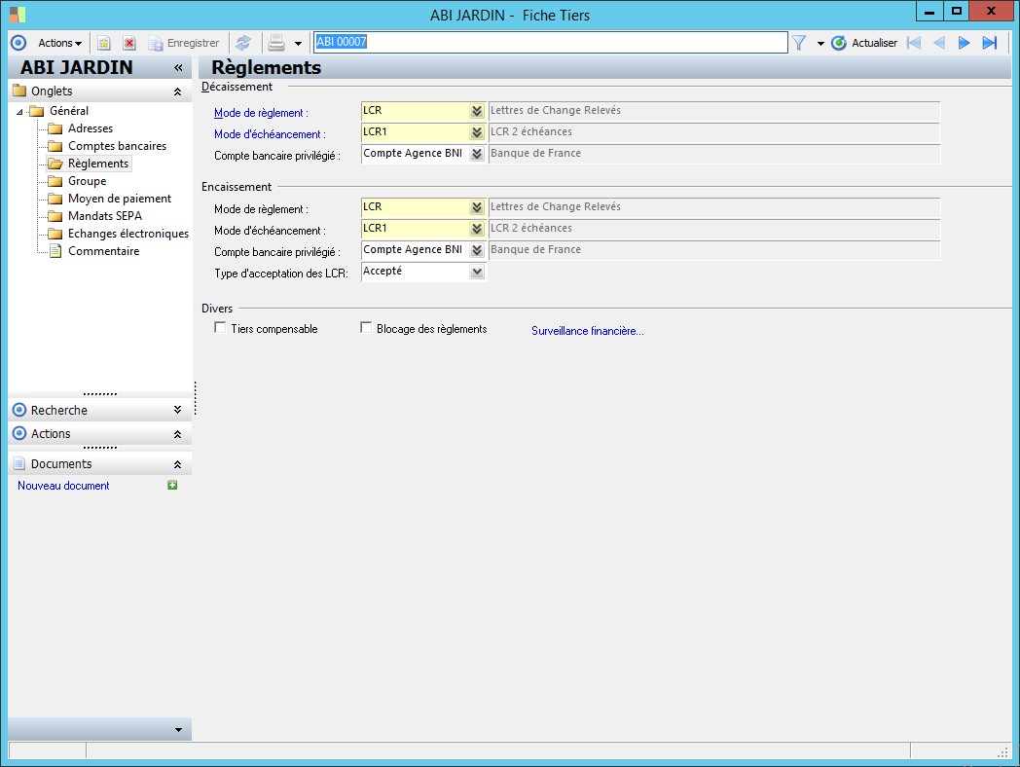Click the application icon in title bar
This screenshot has height=767, width=1020.
(x=18, y=15)
